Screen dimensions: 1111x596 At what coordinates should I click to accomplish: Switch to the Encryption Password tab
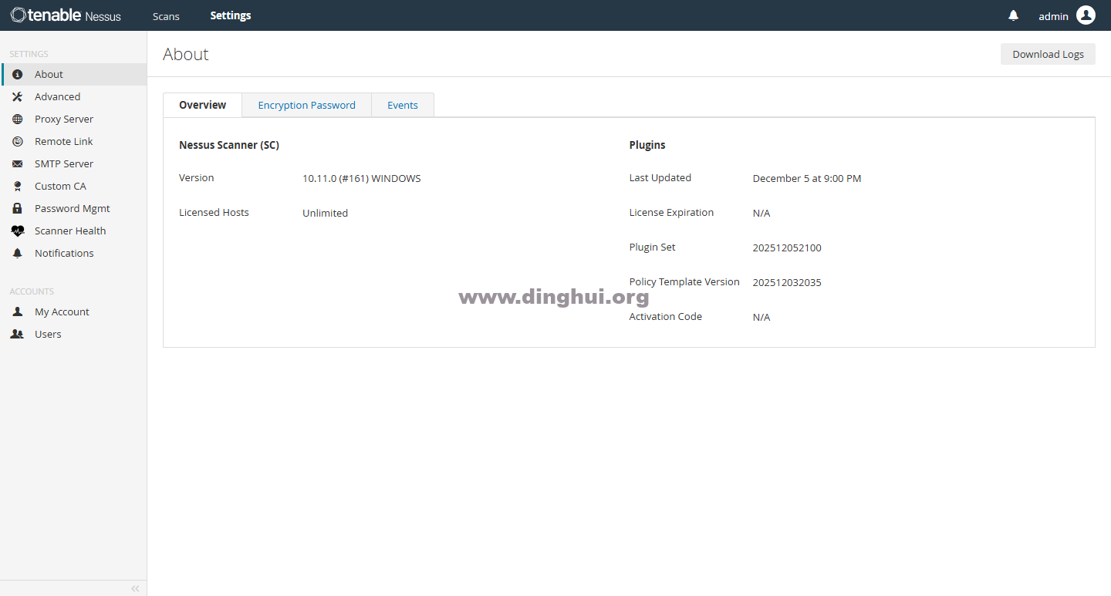coord(306,106)
